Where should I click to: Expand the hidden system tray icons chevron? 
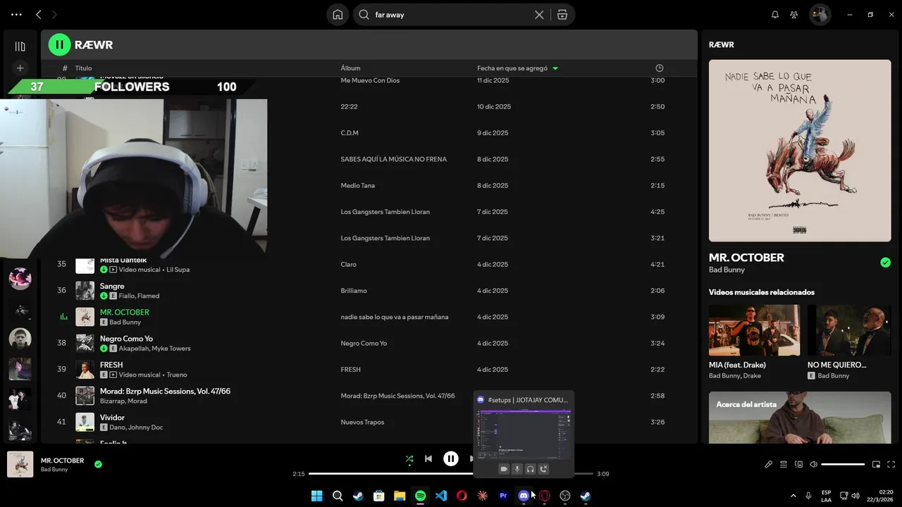click(793, 496)
